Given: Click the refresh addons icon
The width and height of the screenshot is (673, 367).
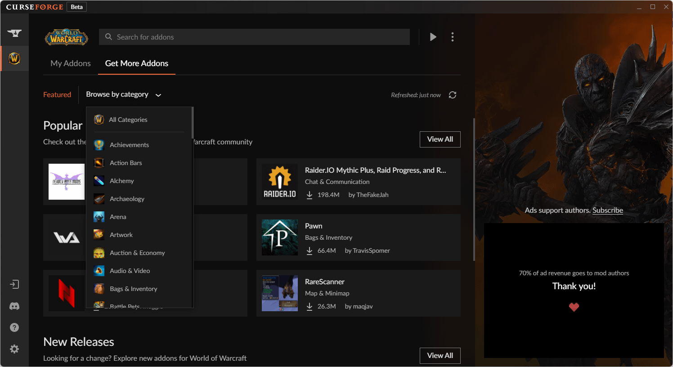Looking at the screenshot, I should click(x=452, y=95).
